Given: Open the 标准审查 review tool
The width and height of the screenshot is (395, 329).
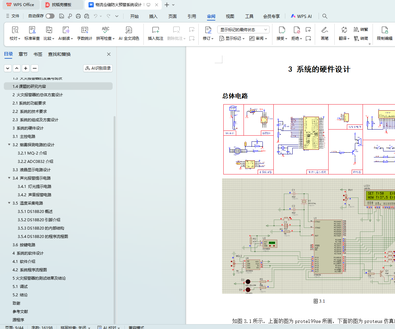Looking at the screenshot, I should pyautogui.click(x=32, y=30).
